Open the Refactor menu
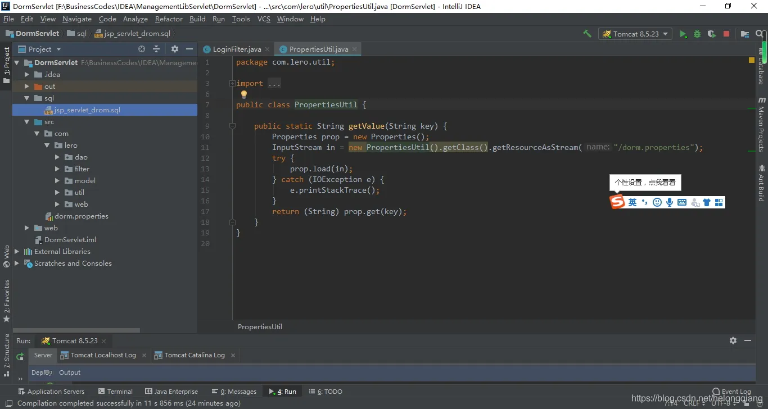 169,19
